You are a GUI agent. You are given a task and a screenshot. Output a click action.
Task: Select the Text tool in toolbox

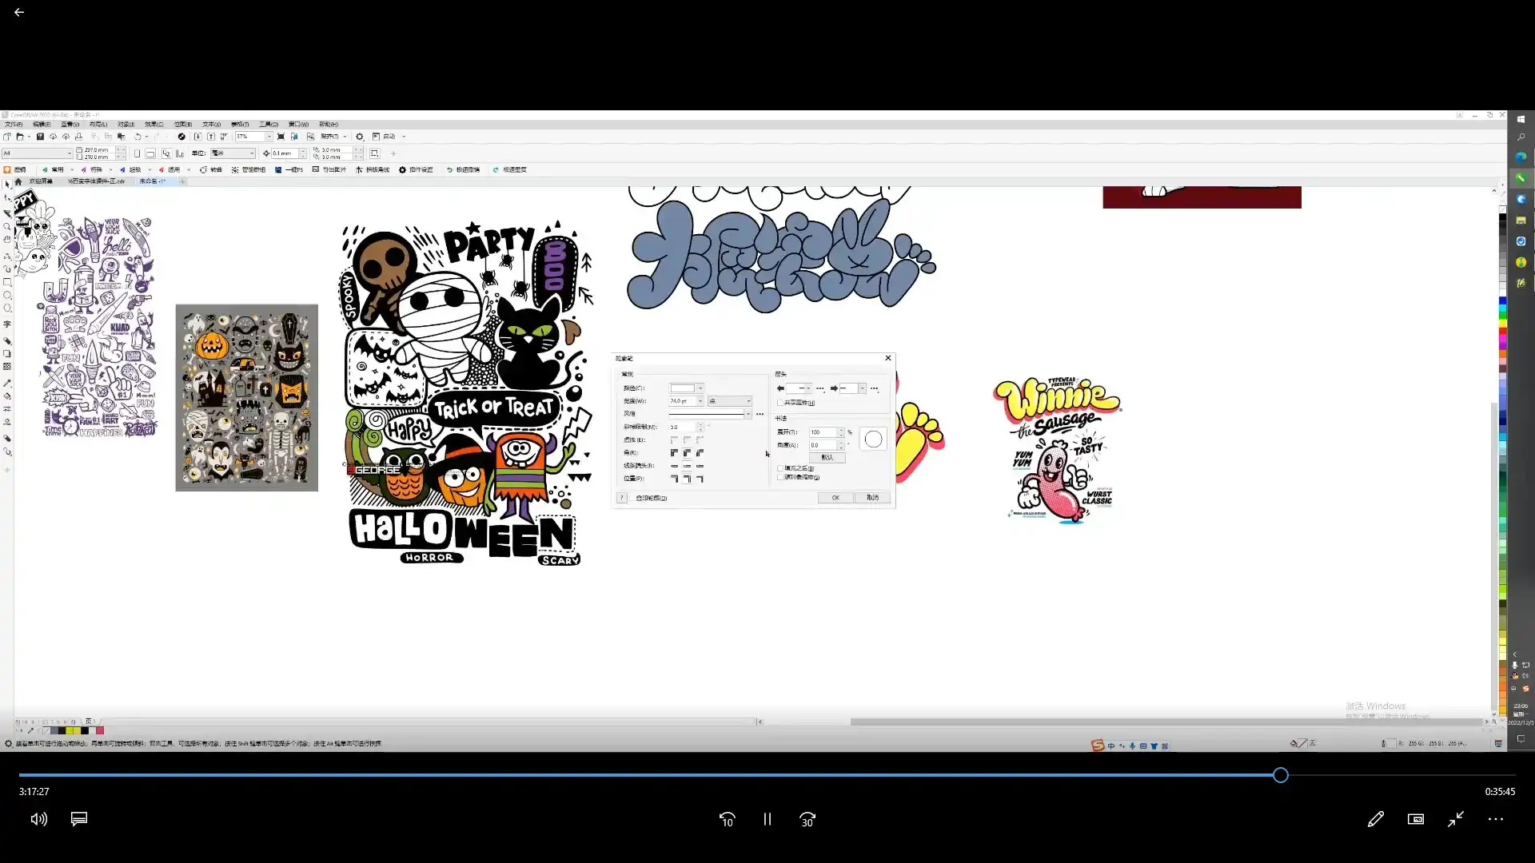coord(7,324)
